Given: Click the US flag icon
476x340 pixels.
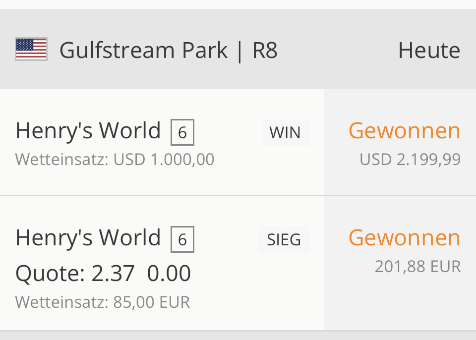Looking at the screenshot, I should point(31,49).
